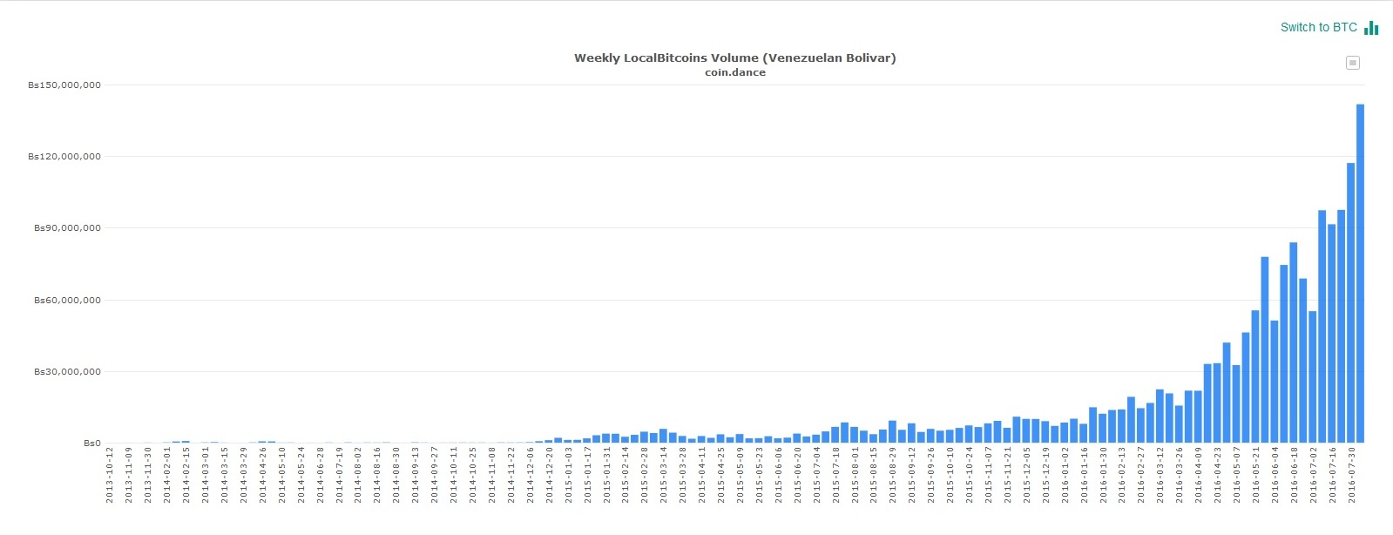This screenshot has height=535, width=1393.
Task: Click the Switch to BTC link
Action: [1318, 27]
